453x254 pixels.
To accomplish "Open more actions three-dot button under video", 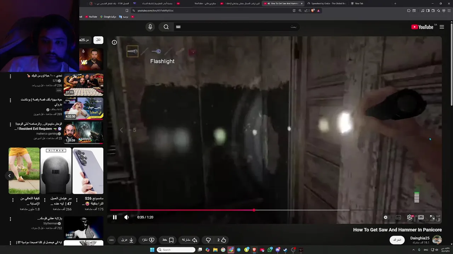I will pos(111,240).
